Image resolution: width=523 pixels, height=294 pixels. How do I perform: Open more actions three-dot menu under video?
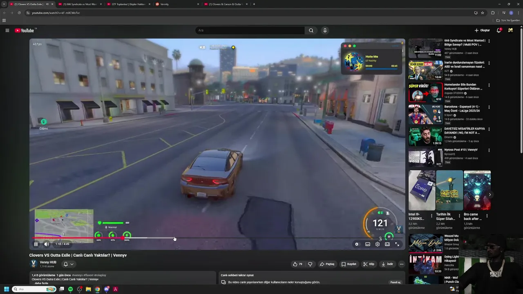(x=402, y=264)
